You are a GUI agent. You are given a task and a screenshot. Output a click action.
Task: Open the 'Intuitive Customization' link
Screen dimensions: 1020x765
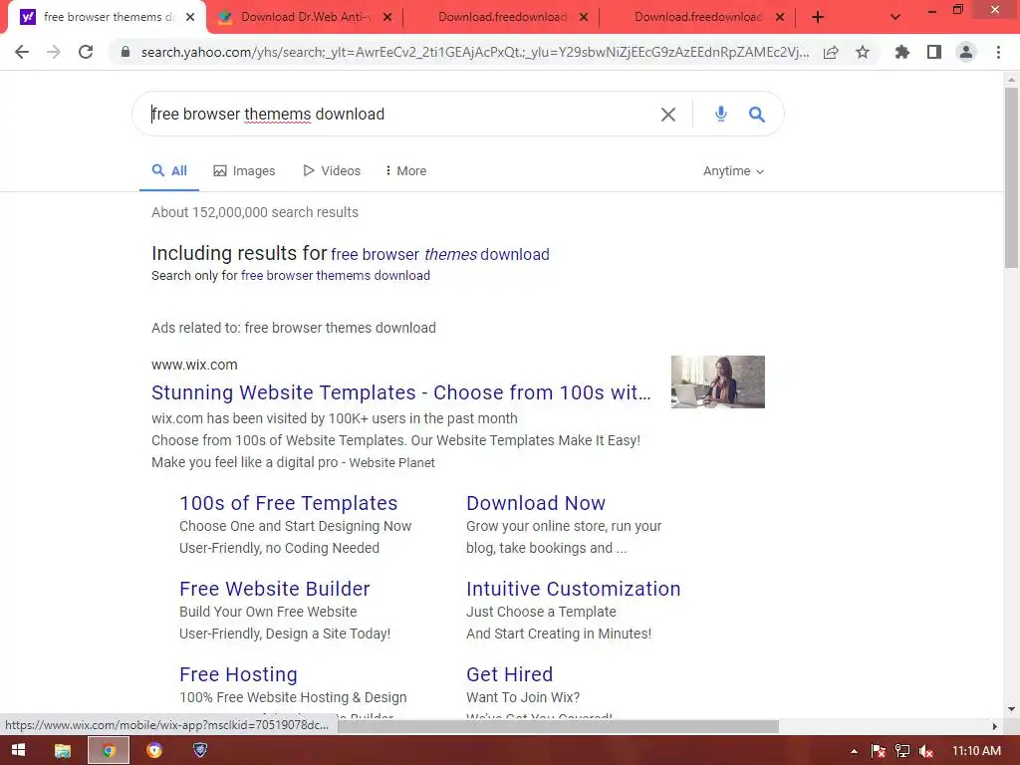click(x=573, y=589)
